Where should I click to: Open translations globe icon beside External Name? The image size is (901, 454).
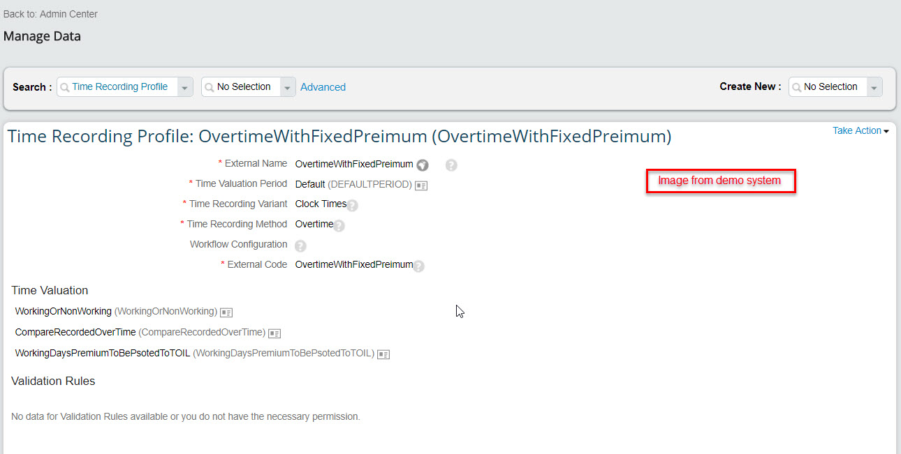423,165
